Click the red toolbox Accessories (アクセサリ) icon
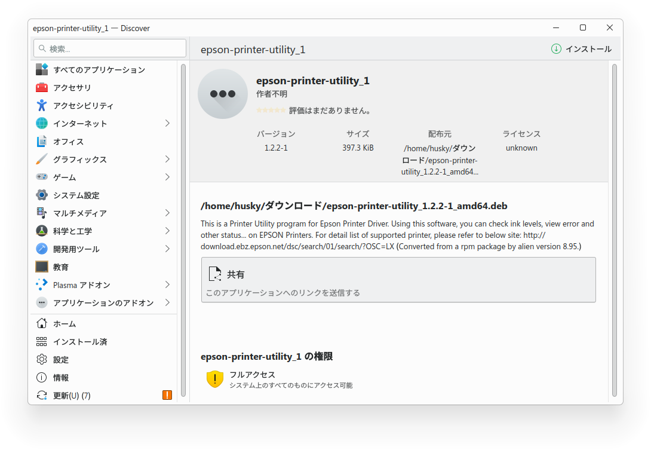Screen dimensions: 651x450 pyautogui.click(x=42, y=87)
